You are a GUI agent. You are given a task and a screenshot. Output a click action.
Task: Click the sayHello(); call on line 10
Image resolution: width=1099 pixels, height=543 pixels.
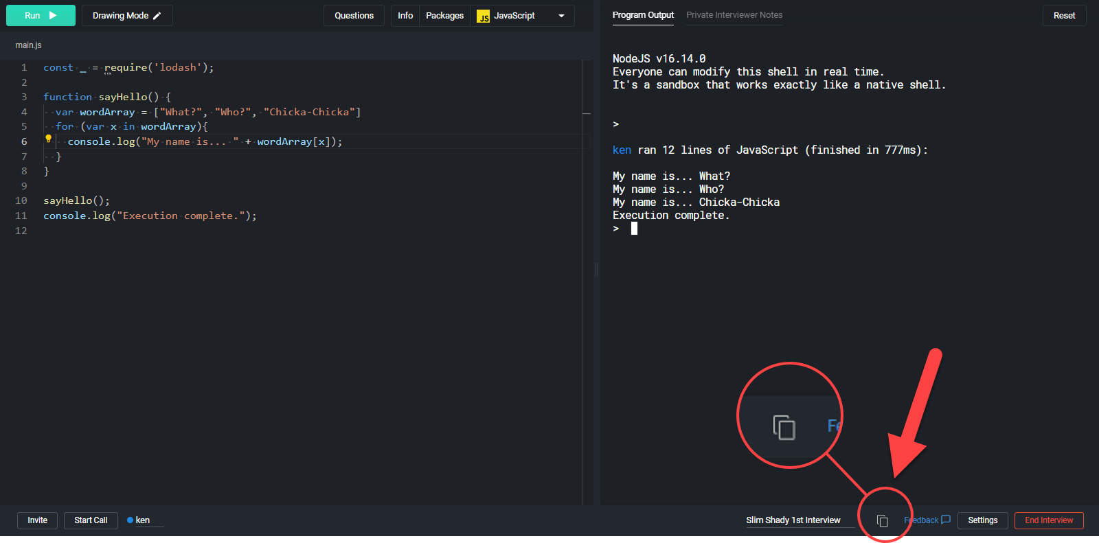point(76,200)
